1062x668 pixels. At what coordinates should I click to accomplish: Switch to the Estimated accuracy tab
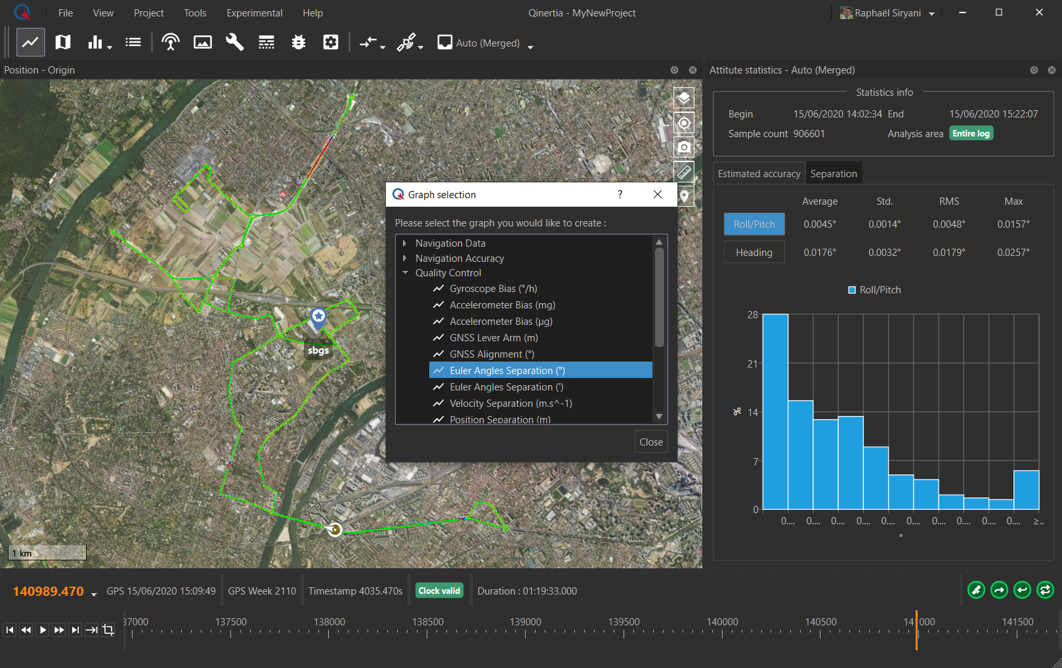[759, 174]
